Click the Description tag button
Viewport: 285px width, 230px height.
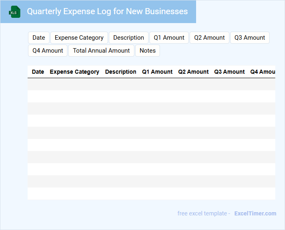point(128,38)
